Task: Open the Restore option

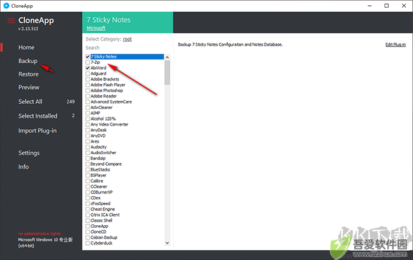Action: (28, 74)
